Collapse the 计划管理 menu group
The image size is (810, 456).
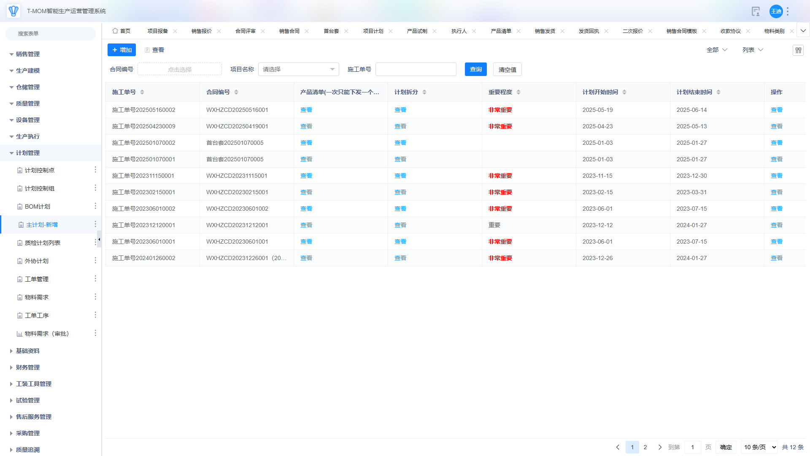[28, 153]
